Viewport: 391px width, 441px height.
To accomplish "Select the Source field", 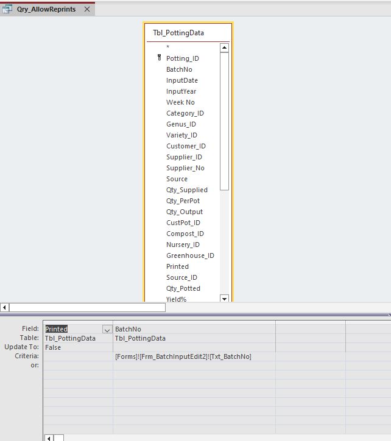I will click(x=177, y=179).
